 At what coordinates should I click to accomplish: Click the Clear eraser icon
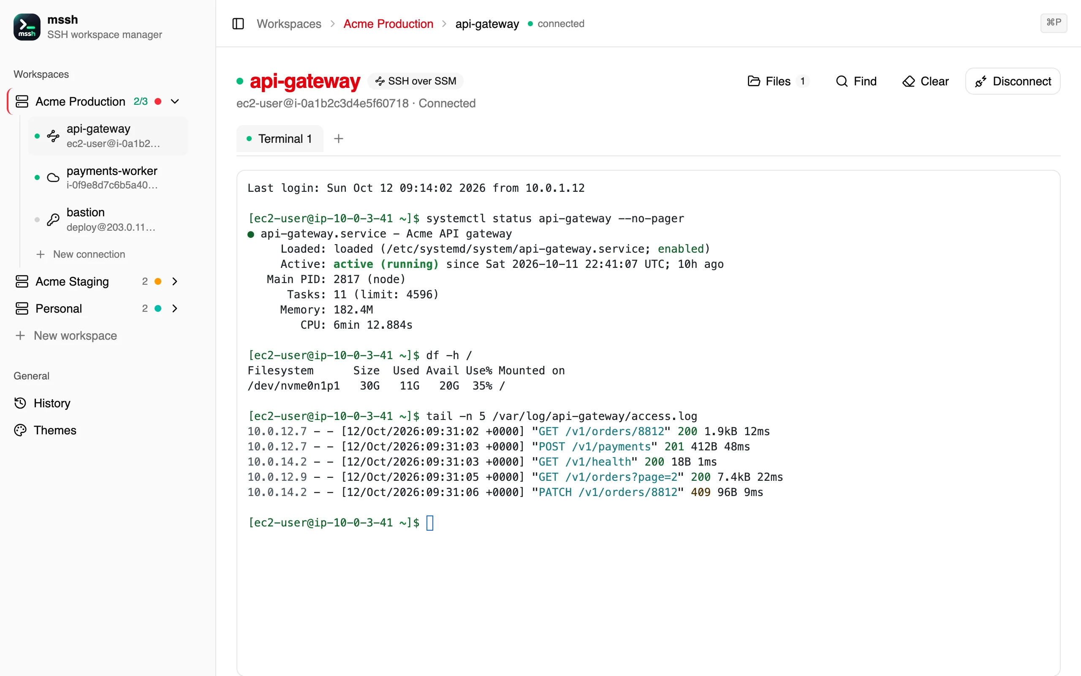(x=909, y=81)
